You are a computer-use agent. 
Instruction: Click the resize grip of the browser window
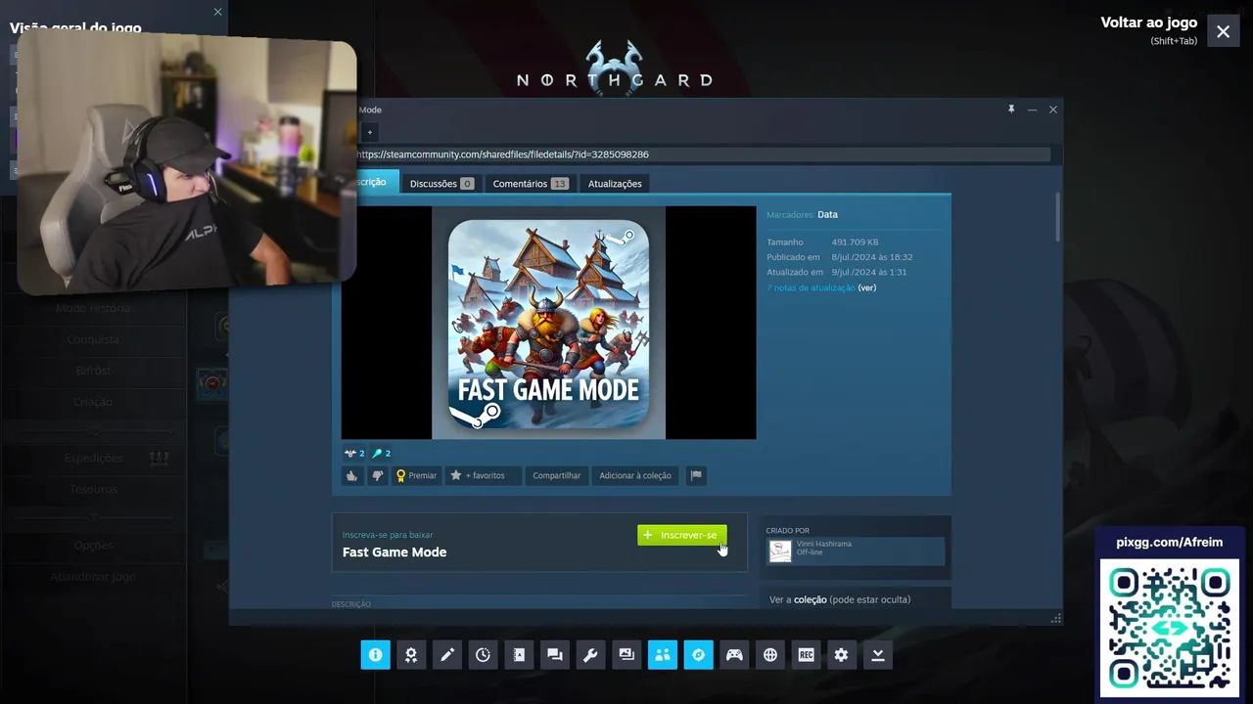(1056, 618)
